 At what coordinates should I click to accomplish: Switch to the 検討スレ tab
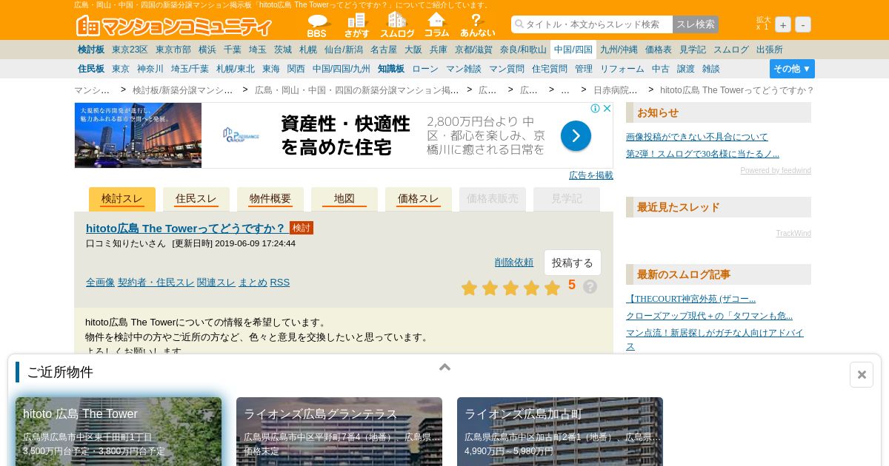[122, 199]
